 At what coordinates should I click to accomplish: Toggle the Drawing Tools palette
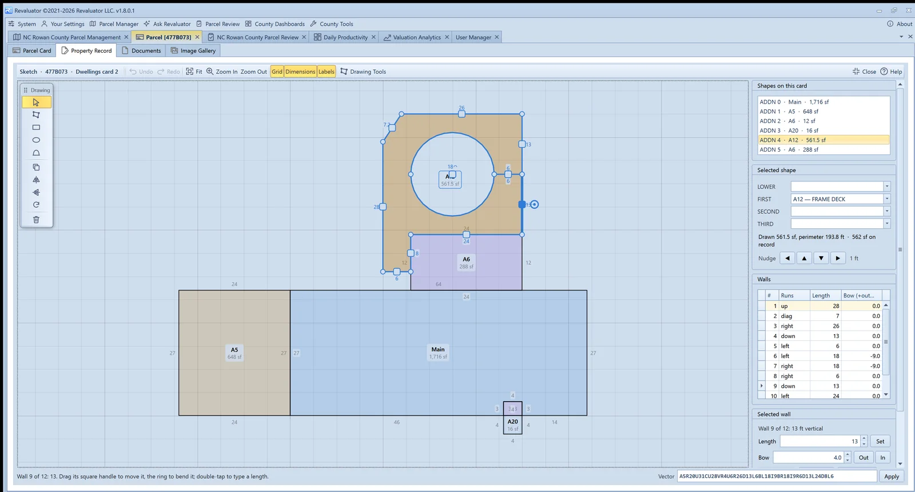363,72
